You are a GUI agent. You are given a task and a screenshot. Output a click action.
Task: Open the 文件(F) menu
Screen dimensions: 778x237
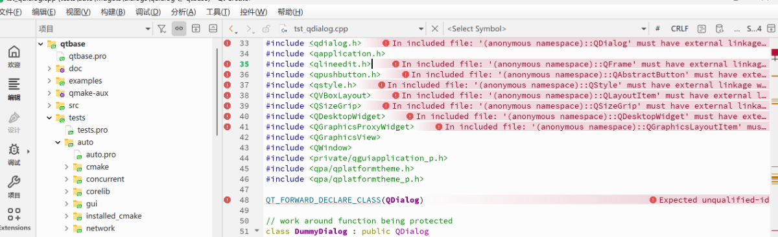11,12
